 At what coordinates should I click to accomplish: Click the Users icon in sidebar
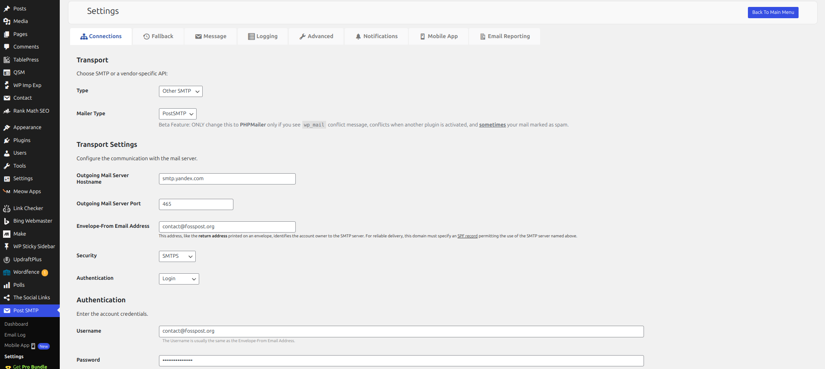(x=7, y=153)
